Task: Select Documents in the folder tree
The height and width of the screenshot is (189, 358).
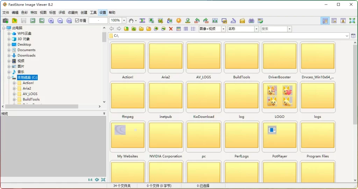Action: pyautogui.click(x=27, y=50)
